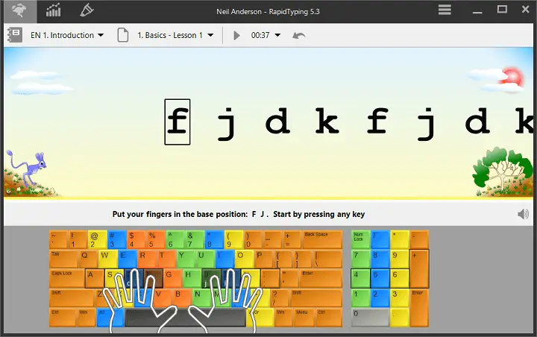The height and width of the screenshot is (337, 537).
Task: Click the V key on virtual keyboard
Action: pos(163,297)
